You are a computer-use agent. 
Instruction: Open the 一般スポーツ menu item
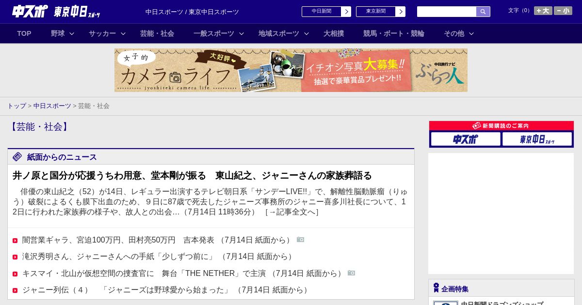[x=214, y=33]
